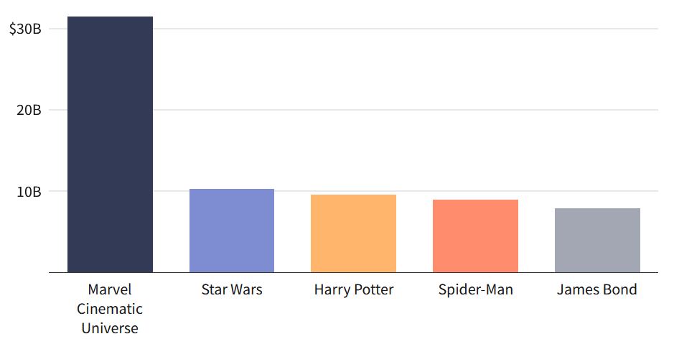
Task: Click the James Bond category label
Action: pos(597,290)
